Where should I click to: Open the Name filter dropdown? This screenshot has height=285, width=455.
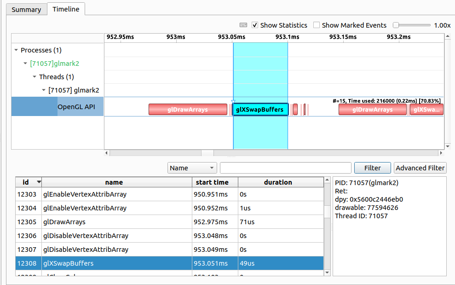(192, 168)
